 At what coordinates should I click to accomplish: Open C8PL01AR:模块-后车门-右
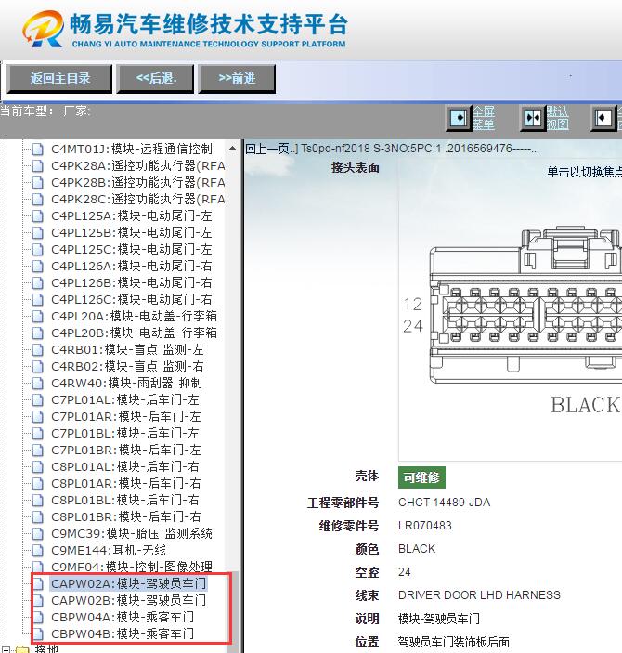pyautogui.click(x=126, y=483)
